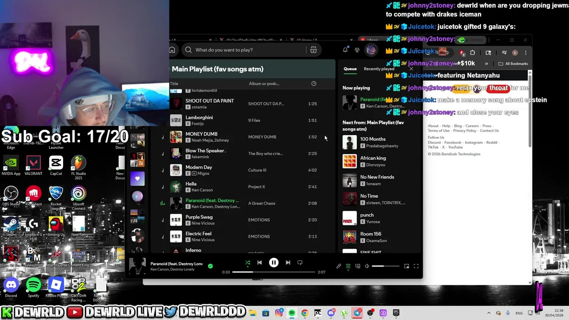This screenshot has height=320, width=569.
Task: Open the Roblox Player desktop shortcut
Action: pos(56,288)
